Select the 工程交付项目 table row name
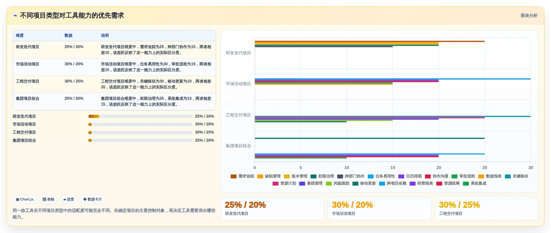The width and height of the screenshot is (551, 233). pyautogui.click(x=28, y=81)
